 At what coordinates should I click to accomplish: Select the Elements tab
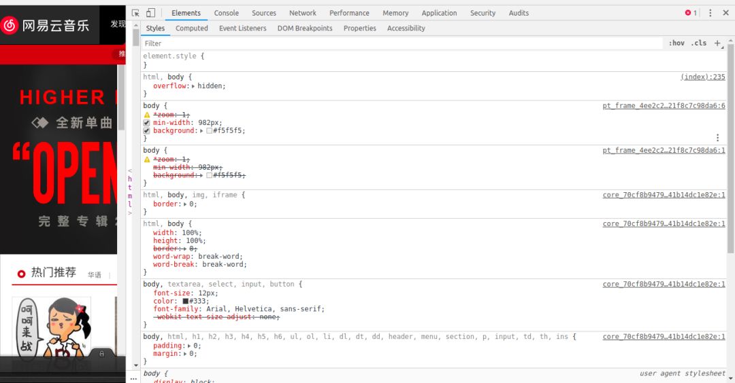click(x=186, y=13)
